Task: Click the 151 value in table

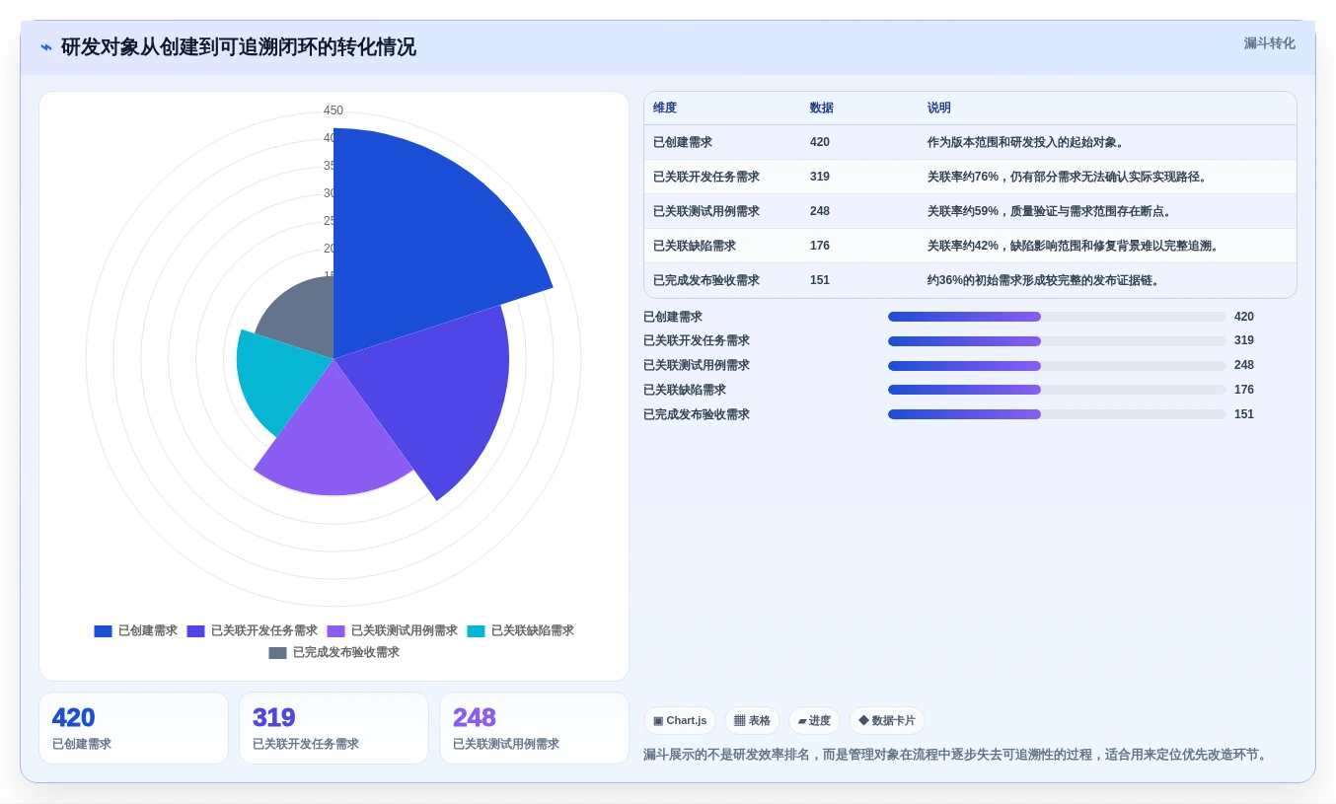Action: 820,280
